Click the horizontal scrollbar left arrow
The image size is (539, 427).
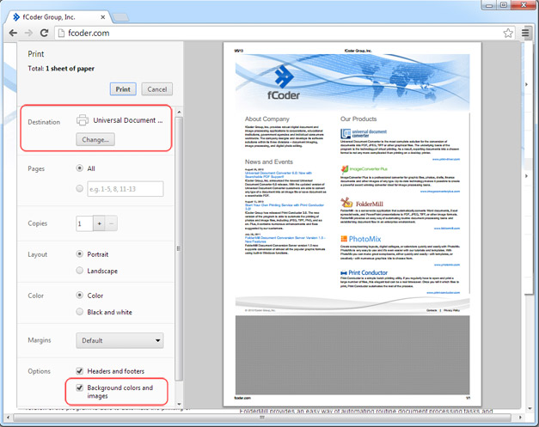(x=8, y=418)
